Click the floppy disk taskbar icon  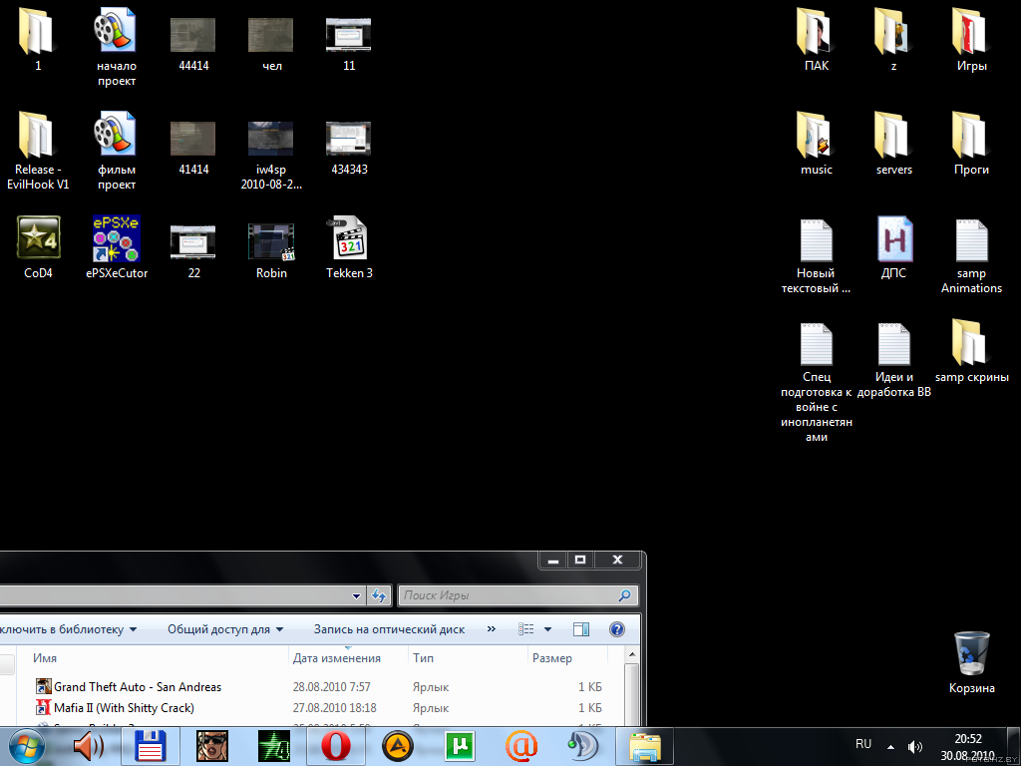point(151,746)
